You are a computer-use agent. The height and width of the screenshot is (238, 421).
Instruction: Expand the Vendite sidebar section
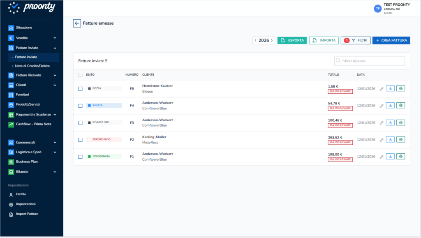click(x=55, y=38)
